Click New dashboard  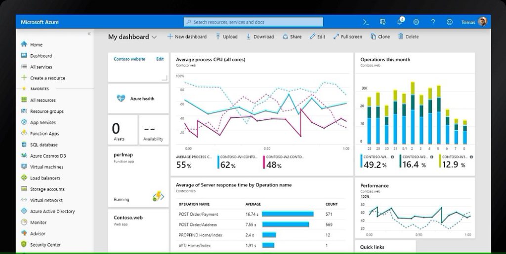(187, 36)
